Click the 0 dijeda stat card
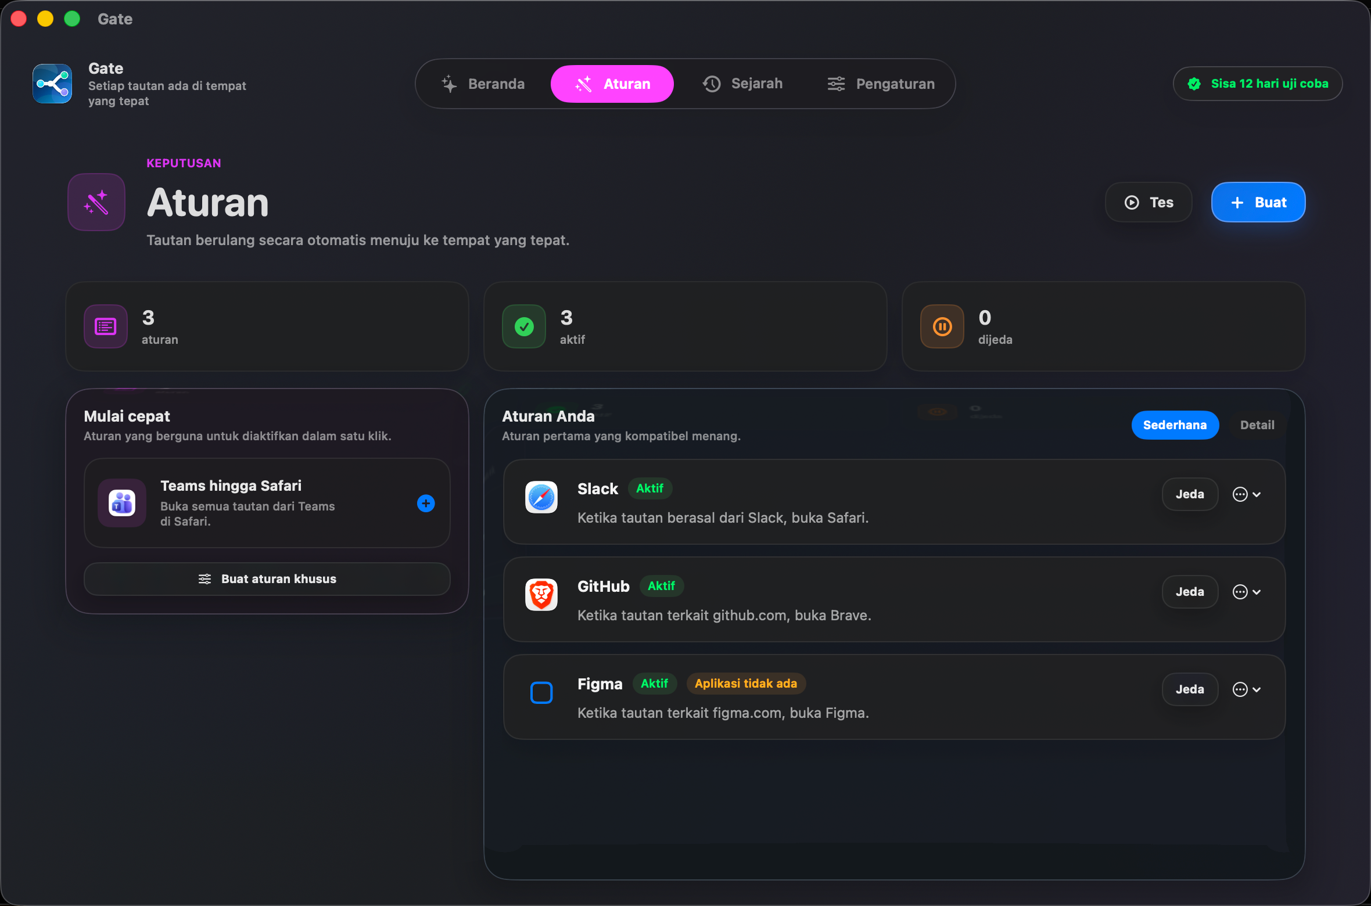Screen dimensions: 1371x906 pos(1104,326)
